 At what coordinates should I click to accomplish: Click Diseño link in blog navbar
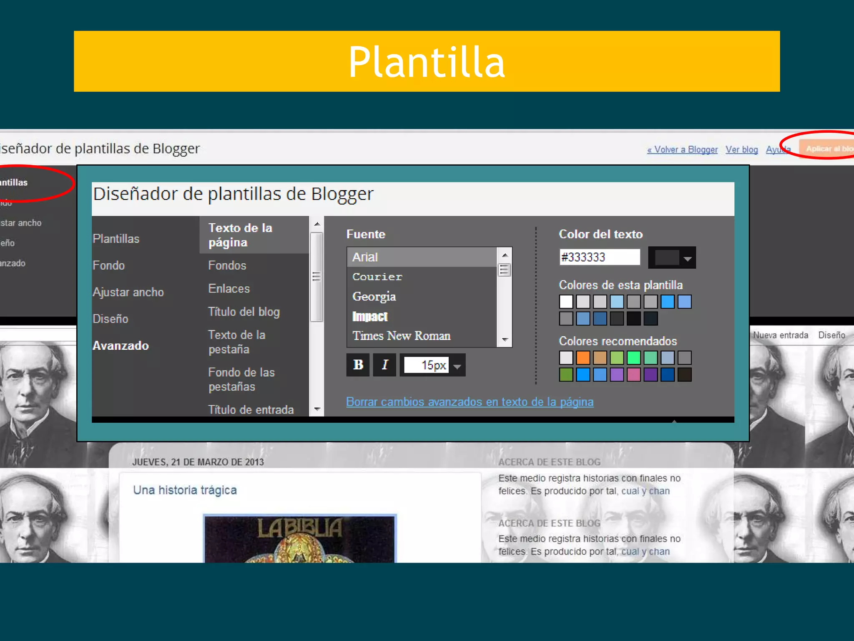click(x=831, y=335)
